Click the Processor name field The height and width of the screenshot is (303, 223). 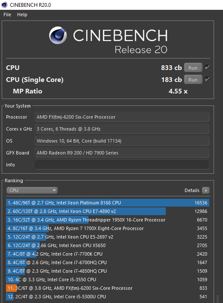tap(122, 117)
